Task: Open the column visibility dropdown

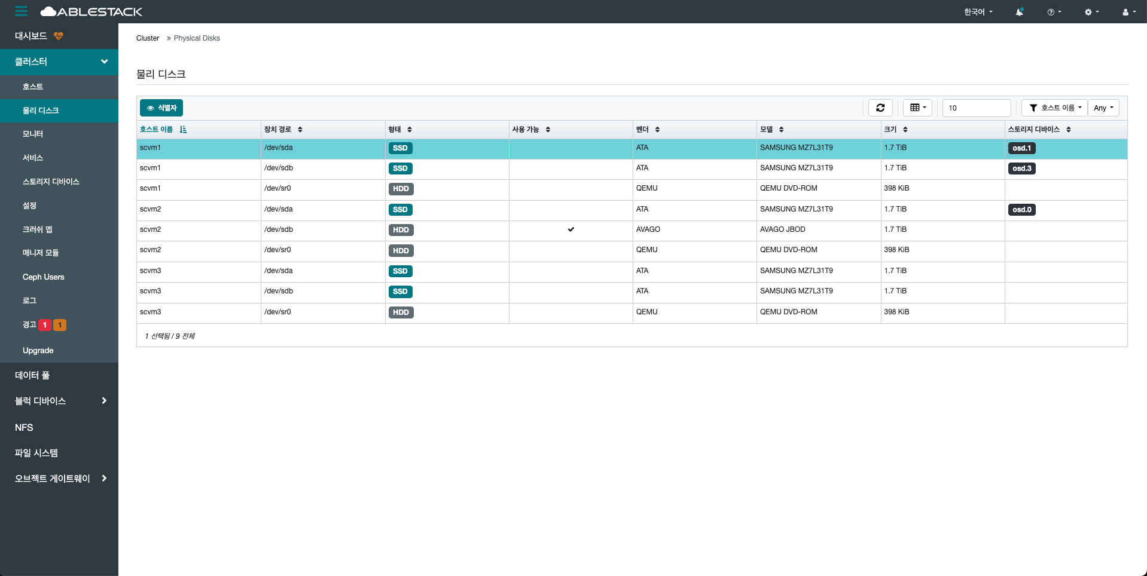Action: pyautogui.click(x=917, y=108)
